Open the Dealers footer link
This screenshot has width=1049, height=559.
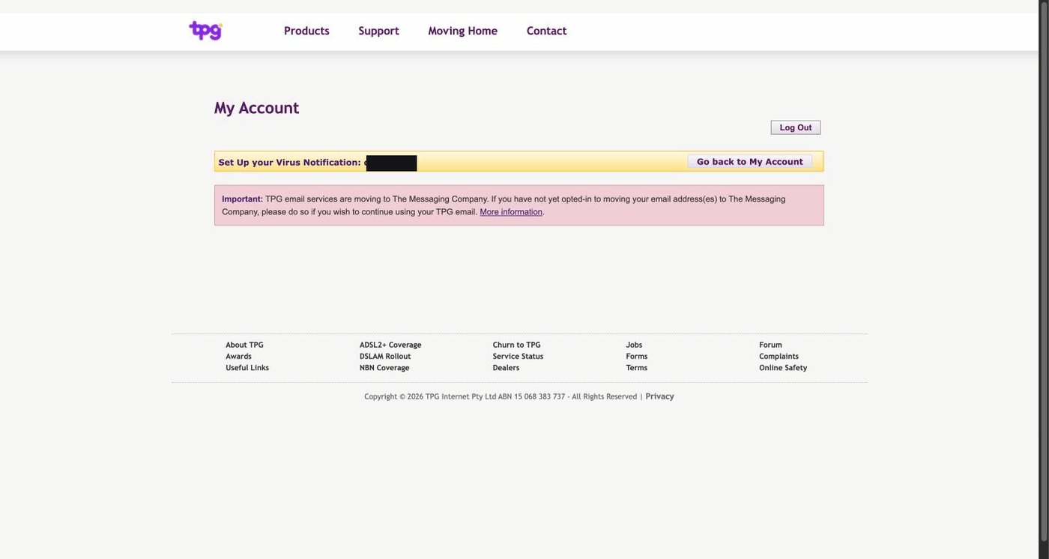click(506, 367)
